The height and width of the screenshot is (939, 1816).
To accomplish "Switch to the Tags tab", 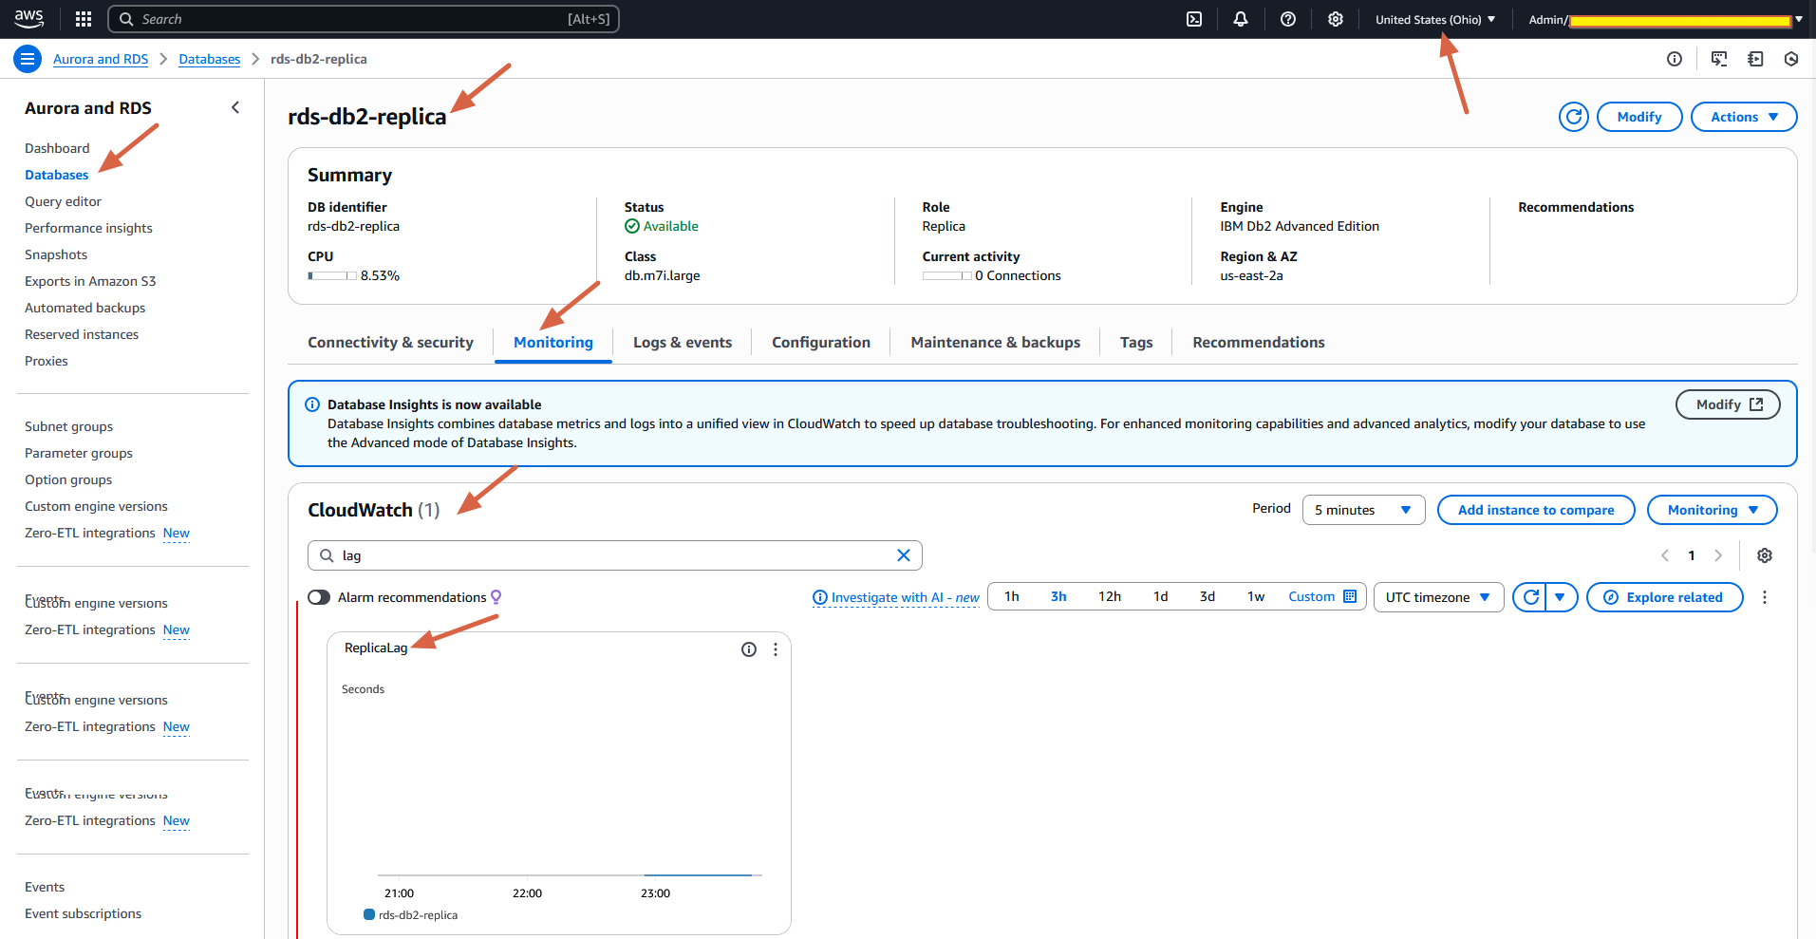I will pyautogui.click(x=1136, y=343).
